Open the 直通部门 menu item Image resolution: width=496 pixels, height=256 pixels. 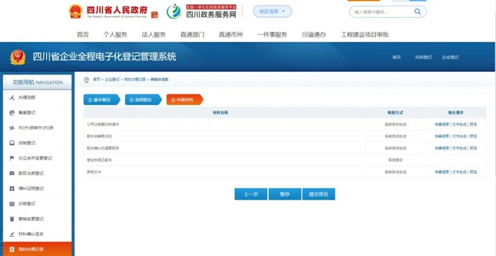[x=192, y=35]
